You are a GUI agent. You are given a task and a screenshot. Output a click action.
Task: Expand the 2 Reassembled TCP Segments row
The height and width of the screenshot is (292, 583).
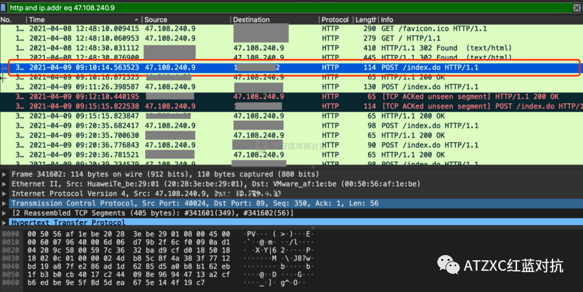click(x=4, y=213)
